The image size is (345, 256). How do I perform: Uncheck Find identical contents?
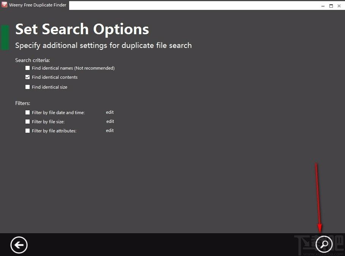27,77
